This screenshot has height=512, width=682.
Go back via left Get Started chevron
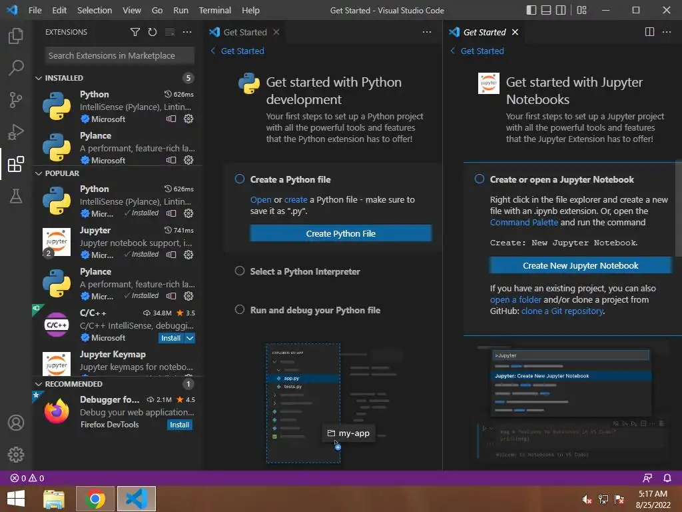point(212,51)
